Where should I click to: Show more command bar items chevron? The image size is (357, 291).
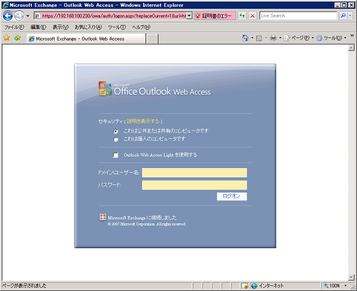352,35
